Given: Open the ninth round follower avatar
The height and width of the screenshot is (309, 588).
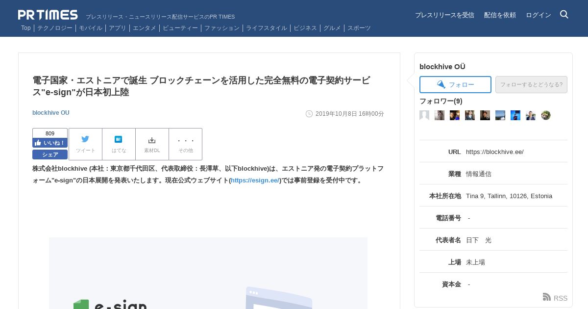Looking at the screenshot, I should click(546, 115).
